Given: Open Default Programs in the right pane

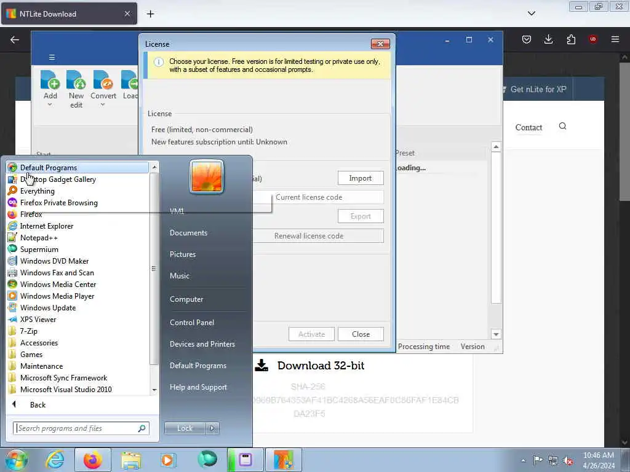Looking at the screenshot, I should (x=198, y=366).
